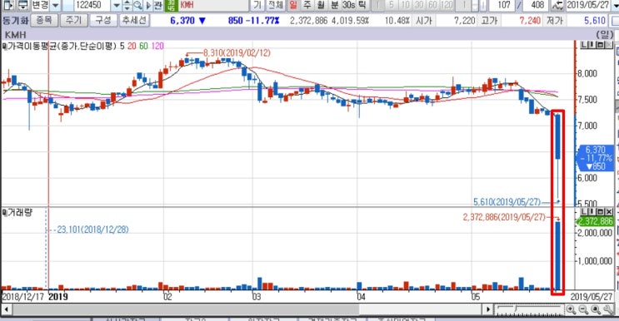619x321 pixels.
Task: Click the zoom reset magnifier icon
Action: click(596, 309)
